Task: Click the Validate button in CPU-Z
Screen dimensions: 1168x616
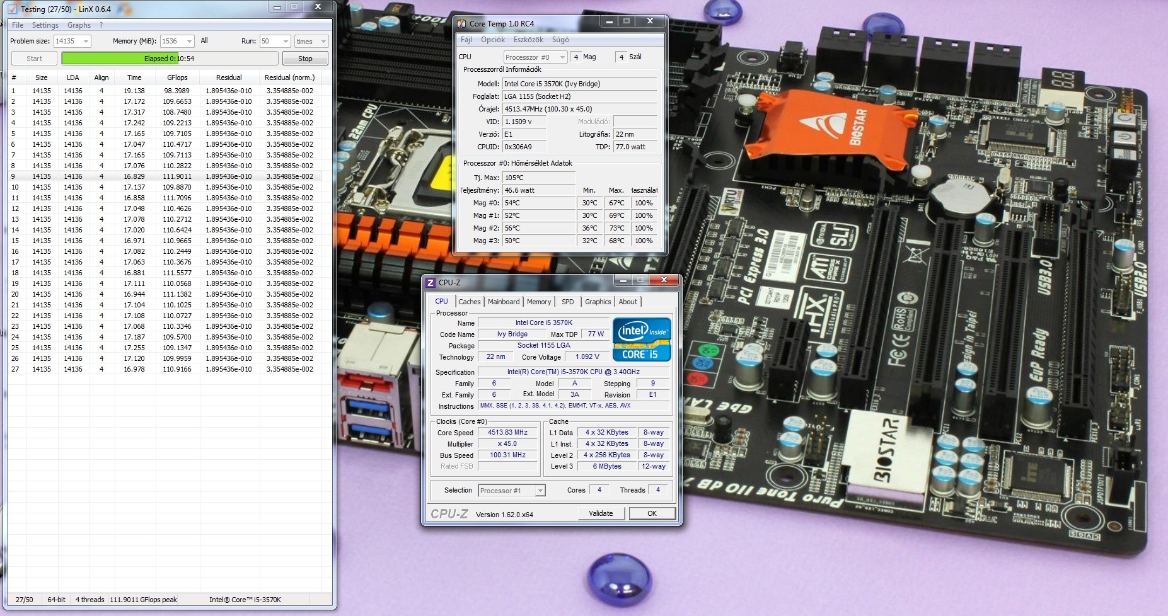Action: tap(601, 513)
